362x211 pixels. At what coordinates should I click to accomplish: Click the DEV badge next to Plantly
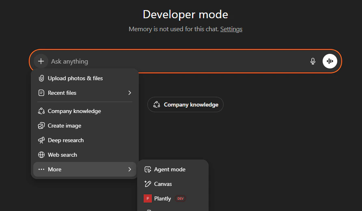[180, 198]
